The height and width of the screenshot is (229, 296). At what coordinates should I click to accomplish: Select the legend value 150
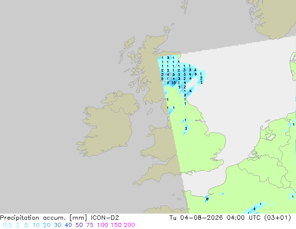point(116,225)
